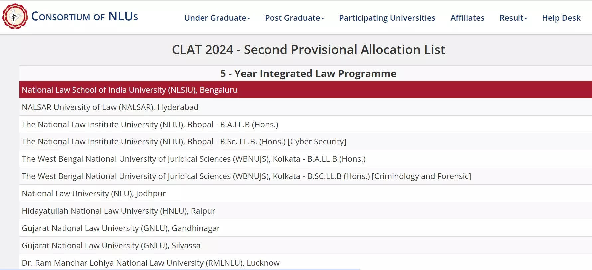This screenshot has width=592, height=270.
Task: Select WBNUJS Criminology and Forensic row
Action: point(306,176)
